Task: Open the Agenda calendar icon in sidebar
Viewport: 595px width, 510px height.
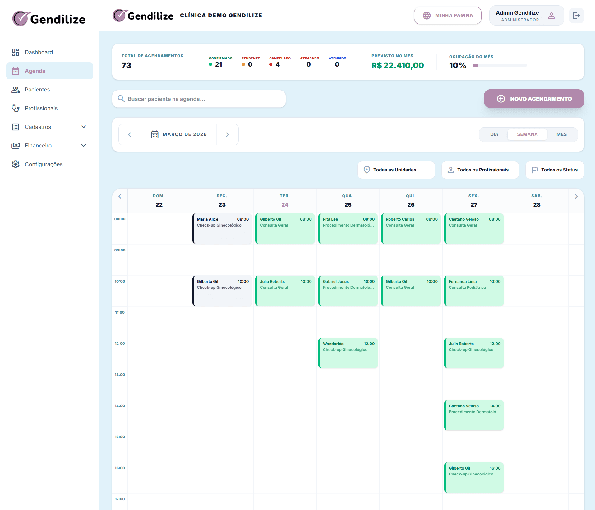Action: click(x=16, y=71)
